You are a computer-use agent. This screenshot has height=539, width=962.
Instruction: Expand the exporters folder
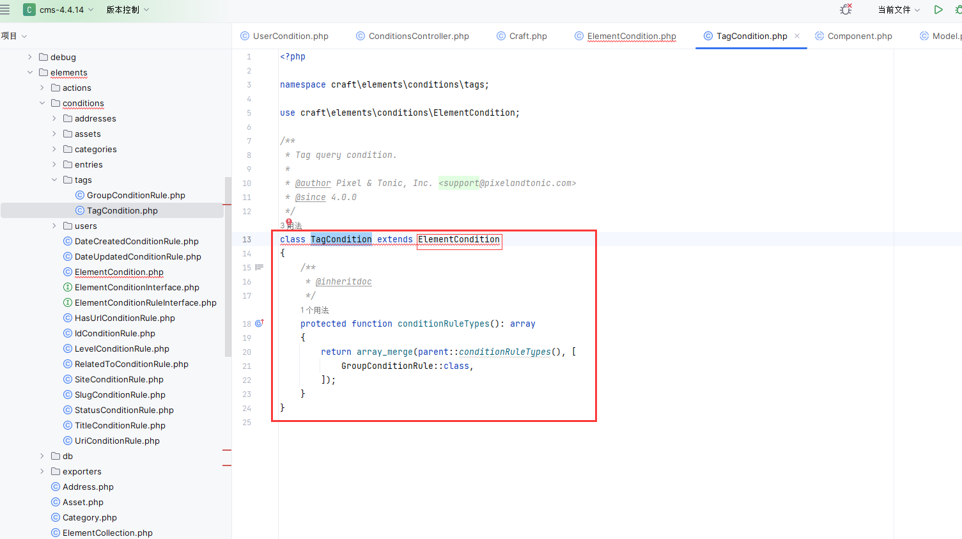[x=42, y=471]
